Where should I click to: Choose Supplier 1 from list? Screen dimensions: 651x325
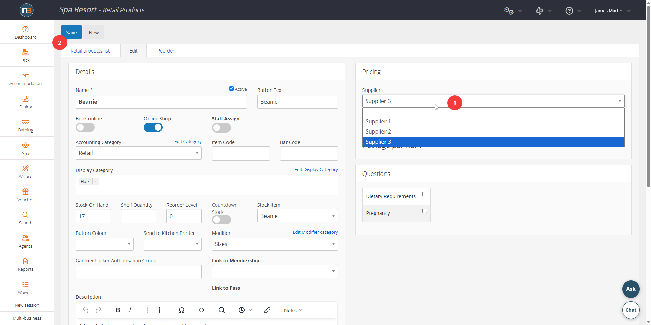click(493, 121)
